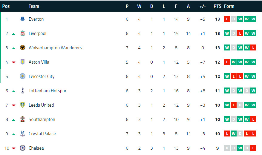Click the Form column header

coord(229,6)
